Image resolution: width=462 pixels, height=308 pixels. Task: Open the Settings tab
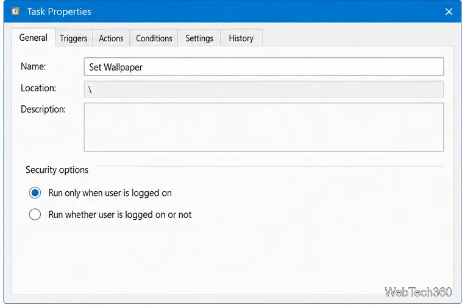199,38
